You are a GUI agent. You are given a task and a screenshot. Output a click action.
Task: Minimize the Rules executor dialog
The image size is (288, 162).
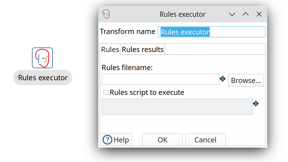[232, 14]
